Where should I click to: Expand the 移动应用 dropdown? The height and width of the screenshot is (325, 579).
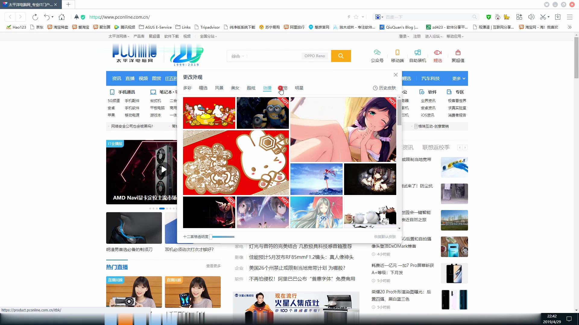coord(455,36)
